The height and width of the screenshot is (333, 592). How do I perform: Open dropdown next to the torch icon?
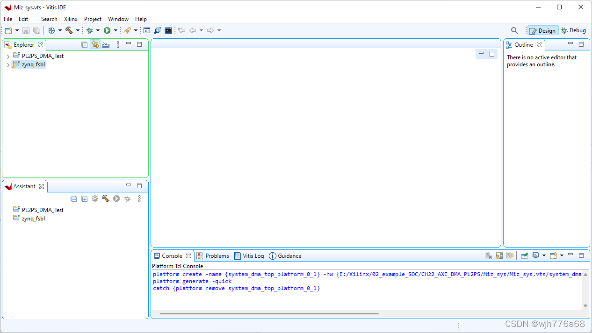click(136, 30)
